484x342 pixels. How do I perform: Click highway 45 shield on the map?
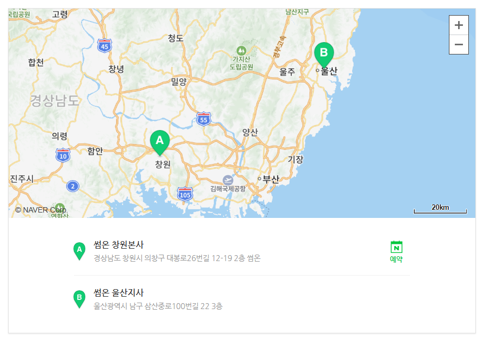click(105, 46)
